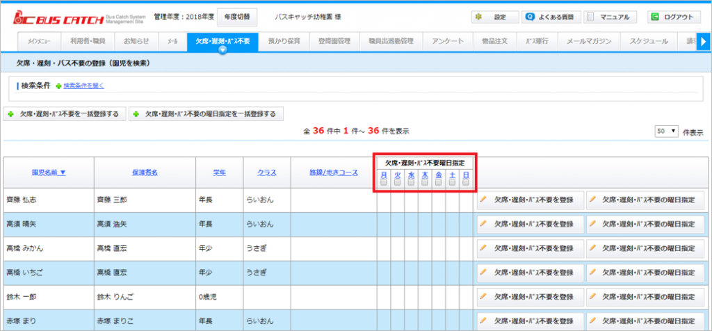
Task: Click 欠席・遅刻・バス不要を登録 for 齋藤 弘志
Action: pos(531,200)
